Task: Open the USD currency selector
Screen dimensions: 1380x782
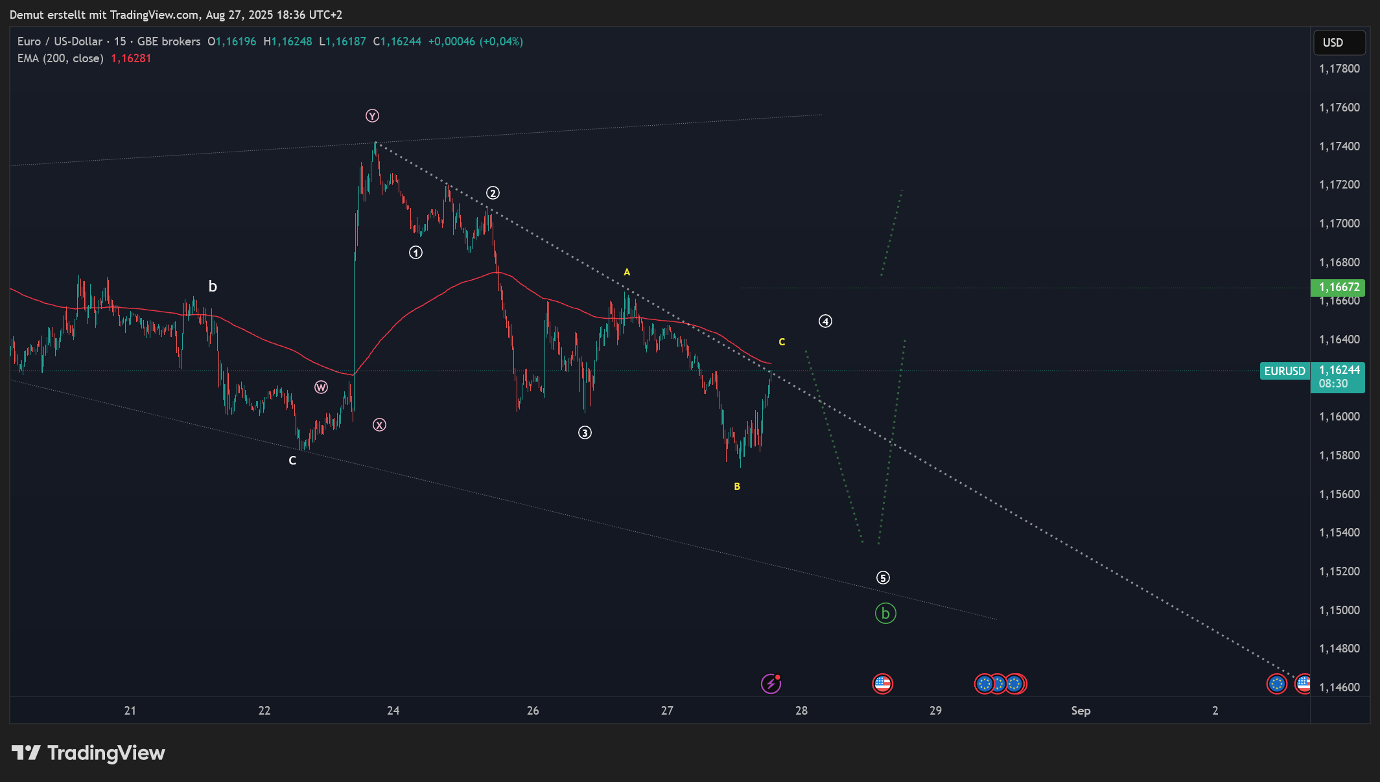Action: [1339, 43]
